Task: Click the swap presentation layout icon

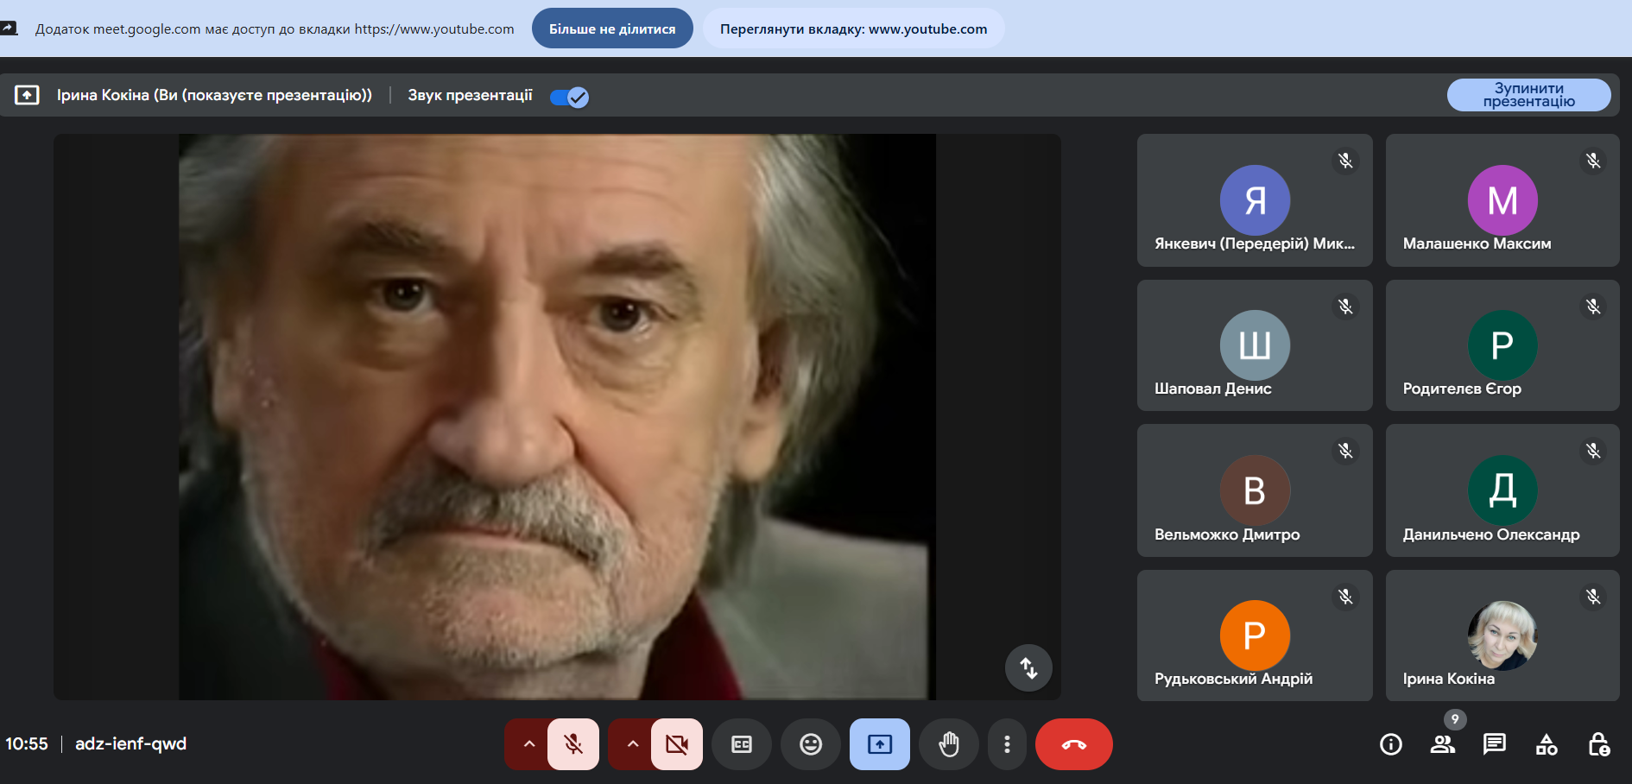Action: pyautogui.click(x=1028, y=667)
